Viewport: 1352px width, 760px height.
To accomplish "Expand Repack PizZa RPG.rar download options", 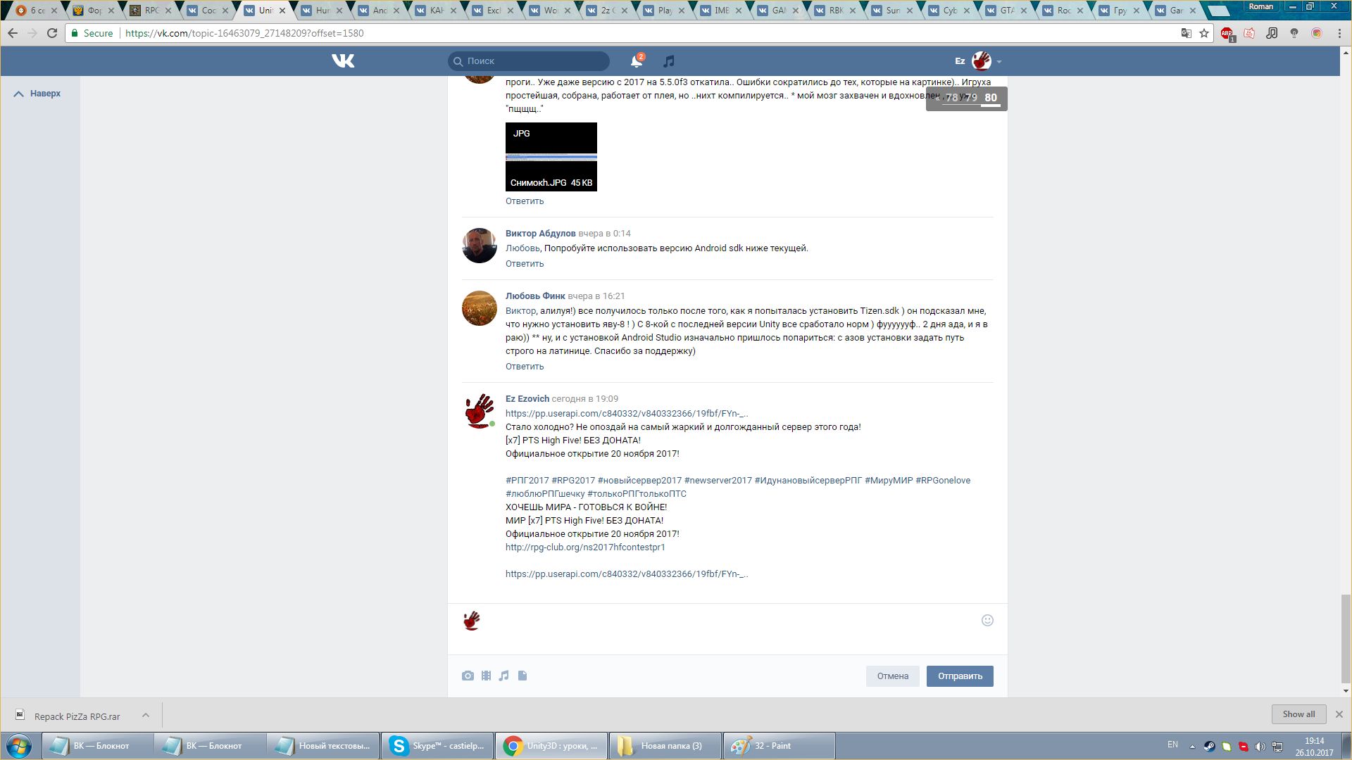I will (x=146, y=715).
